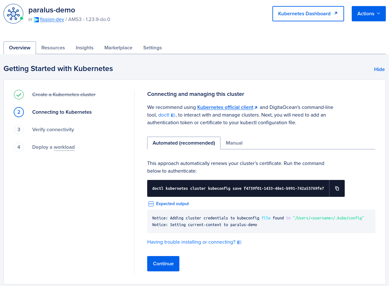This screenshot has height=286, width=389.
Task: Open the Marketplace tab
Action: (x=118, y=48)
